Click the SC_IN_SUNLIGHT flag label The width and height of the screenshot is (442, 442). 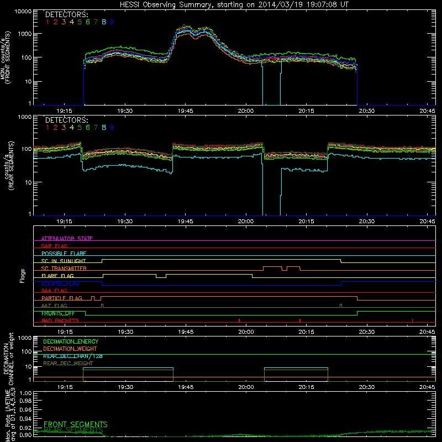tap(64, 261)
